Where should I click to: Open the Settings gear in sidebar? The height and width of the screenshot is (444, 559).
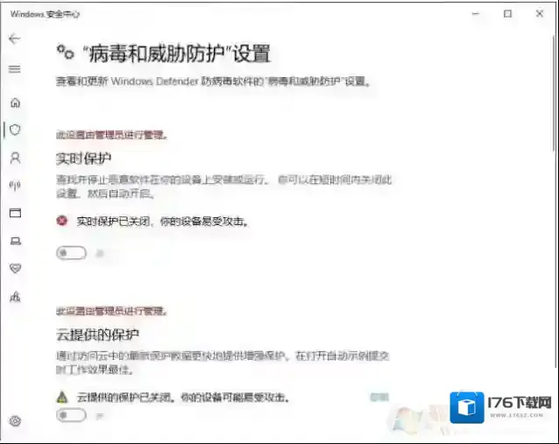(15, 421)
